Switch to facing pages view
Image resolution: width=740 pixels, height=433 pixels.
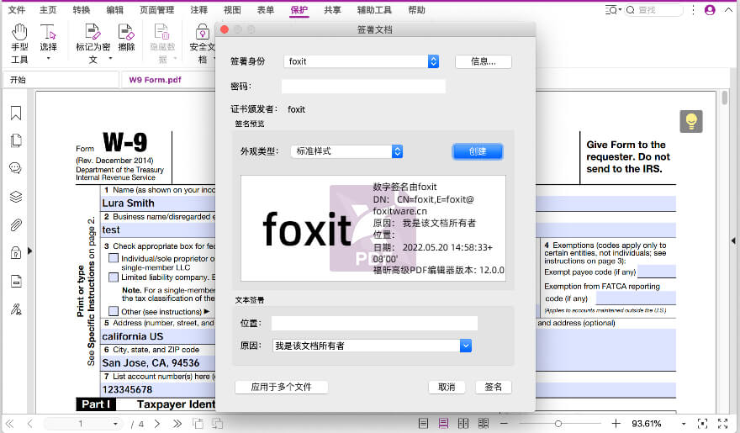(x=463, y=424)
